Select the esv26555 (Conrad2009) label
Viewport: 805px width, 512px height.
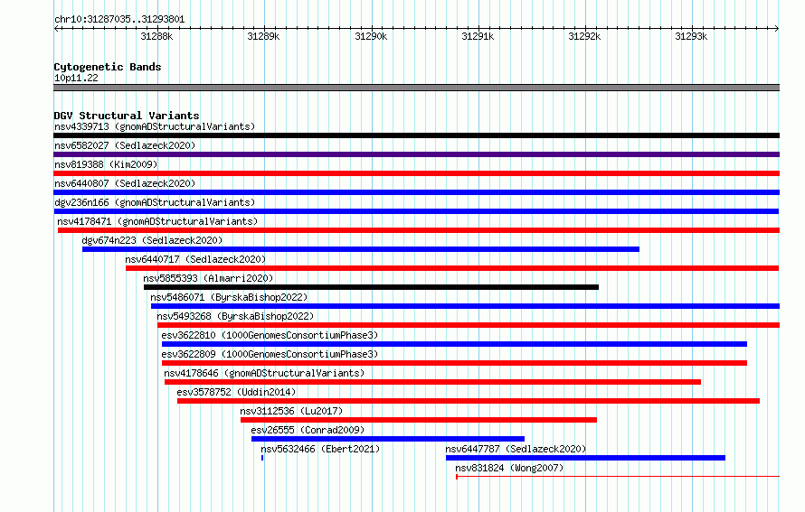coord(308,430)
